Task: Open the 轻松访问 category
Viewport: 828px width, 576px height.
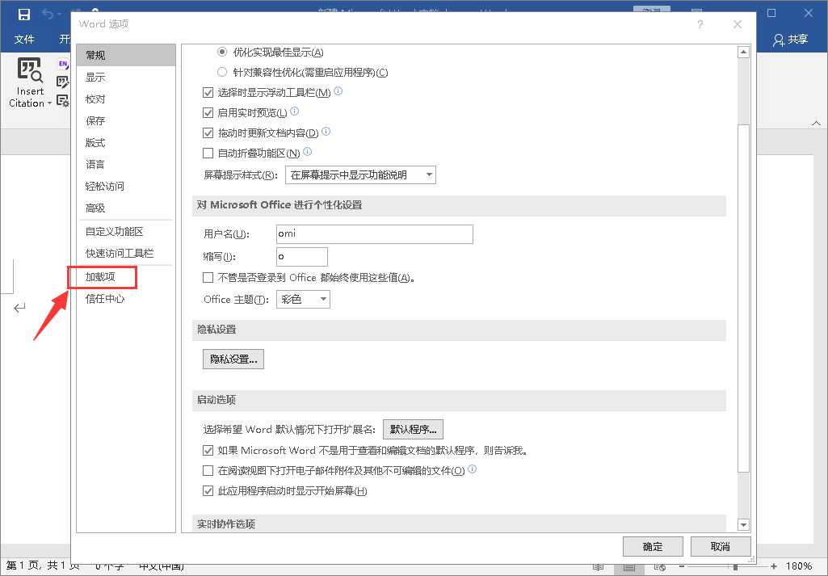Action: (126, 186)
